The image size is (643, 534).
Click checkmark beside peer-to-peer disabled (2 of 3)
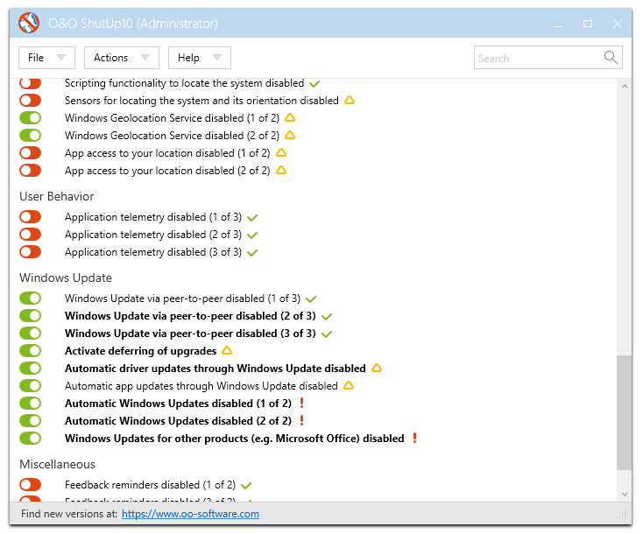[x=327, y=317]
